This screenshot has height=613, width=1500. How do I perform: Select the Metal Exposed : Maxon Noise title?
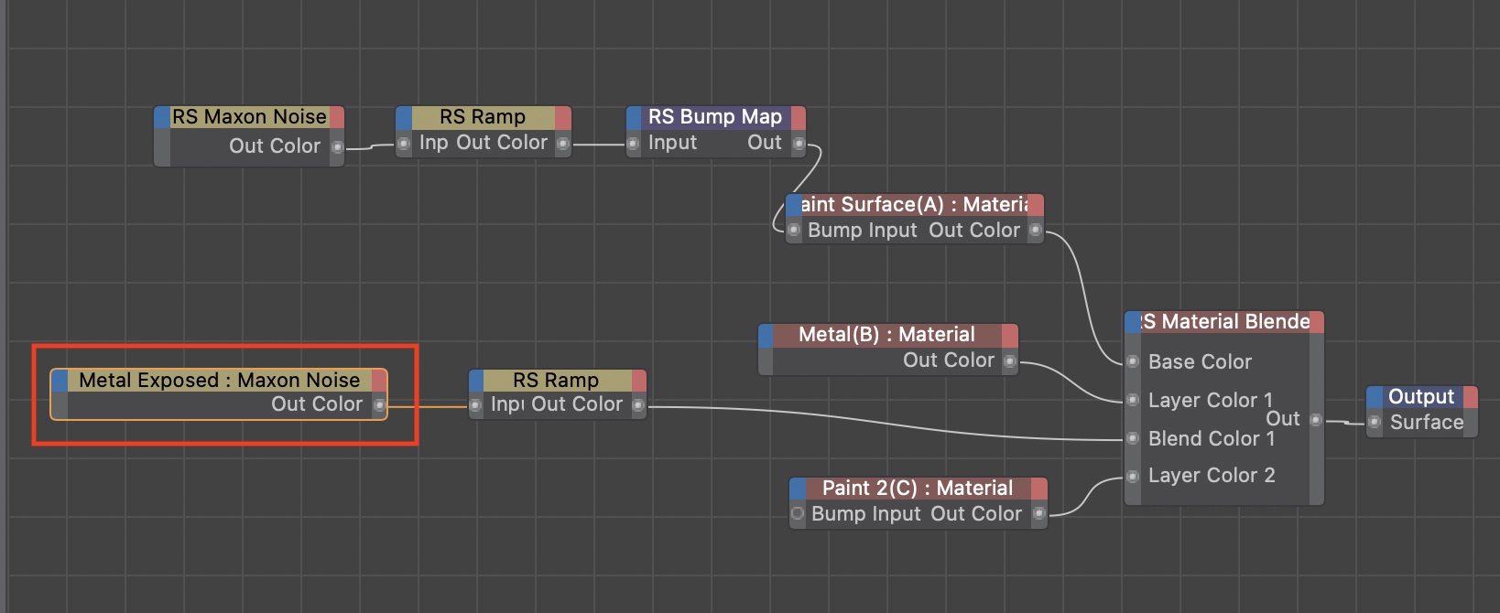(219, 380)
